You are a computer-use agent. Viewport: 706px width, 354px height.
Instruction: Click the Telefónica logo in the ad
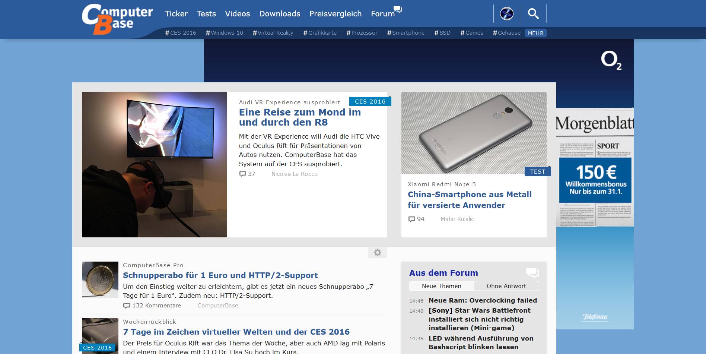coord(595,317)
